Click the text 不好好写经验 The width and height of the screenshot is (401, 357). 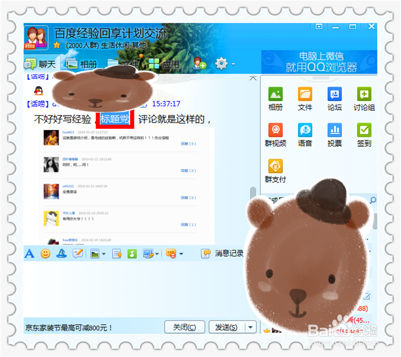pos(63,119)
